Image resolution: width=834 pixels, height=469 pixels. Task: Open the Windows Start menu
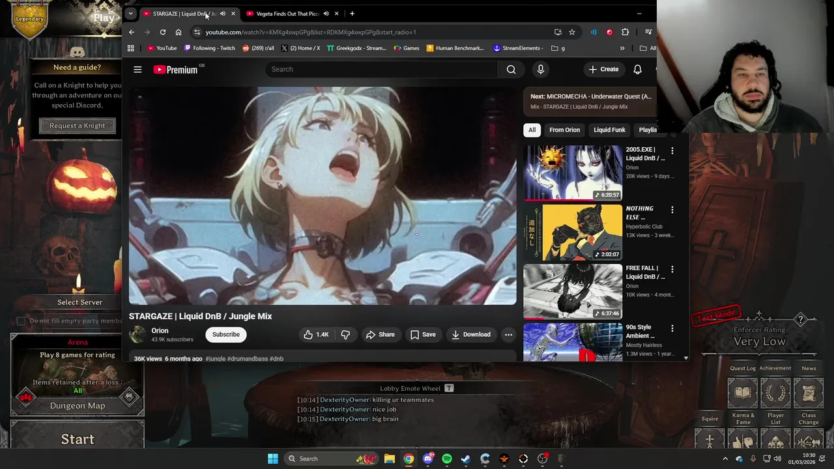(273, 459)
